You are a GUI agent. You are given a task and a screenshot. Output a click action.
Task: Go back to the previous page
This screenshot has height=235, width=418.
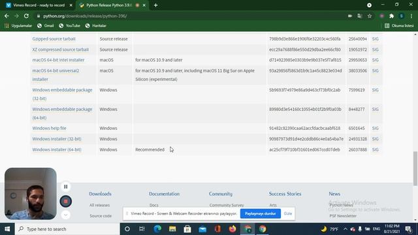pos(7,16)
